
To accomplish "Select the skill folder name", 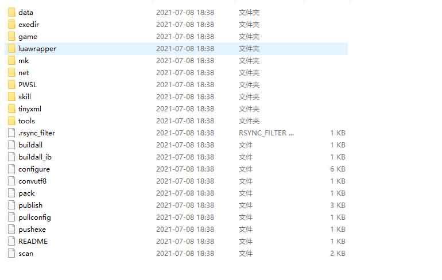I will (x=25, y=97).
